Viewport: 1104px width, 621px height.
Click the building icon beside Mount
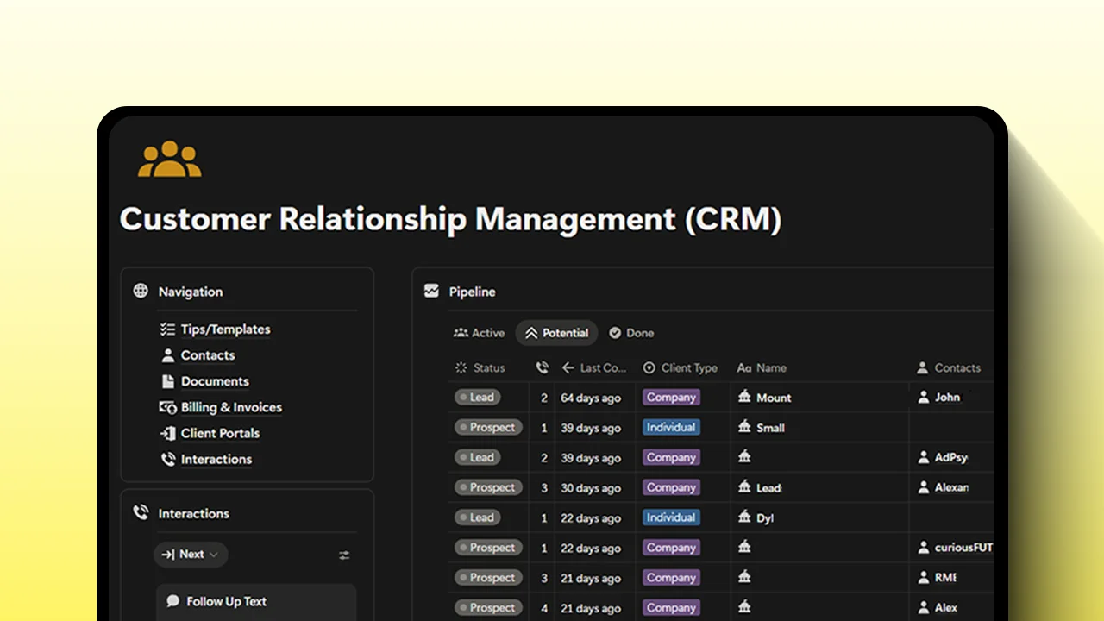pos(744,397)
